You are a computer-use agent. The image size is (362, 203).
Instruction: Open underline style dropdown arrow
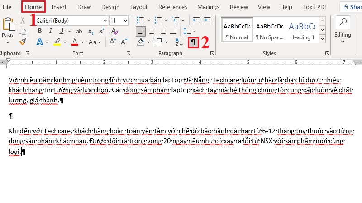click(x=69, y=31)
